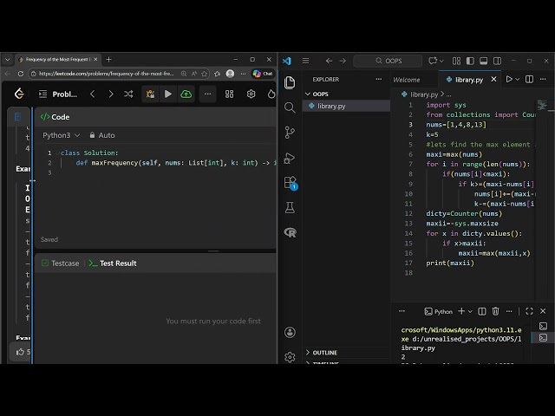Kill the terminal with the trash icon
This screenshot has width=555, height=416.
point(495,311)
